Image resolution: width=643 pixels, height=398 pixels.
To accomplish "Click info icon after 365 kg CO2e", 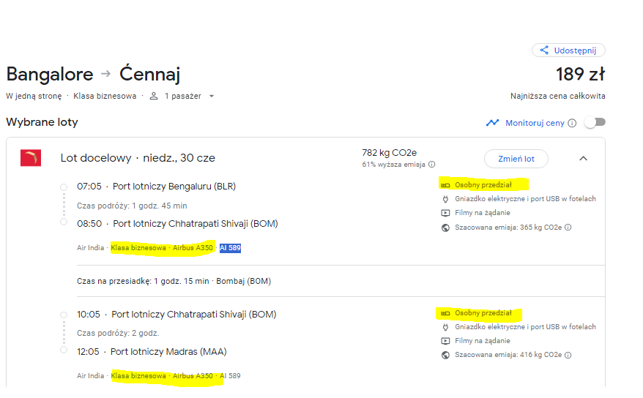I will [568, 228].
